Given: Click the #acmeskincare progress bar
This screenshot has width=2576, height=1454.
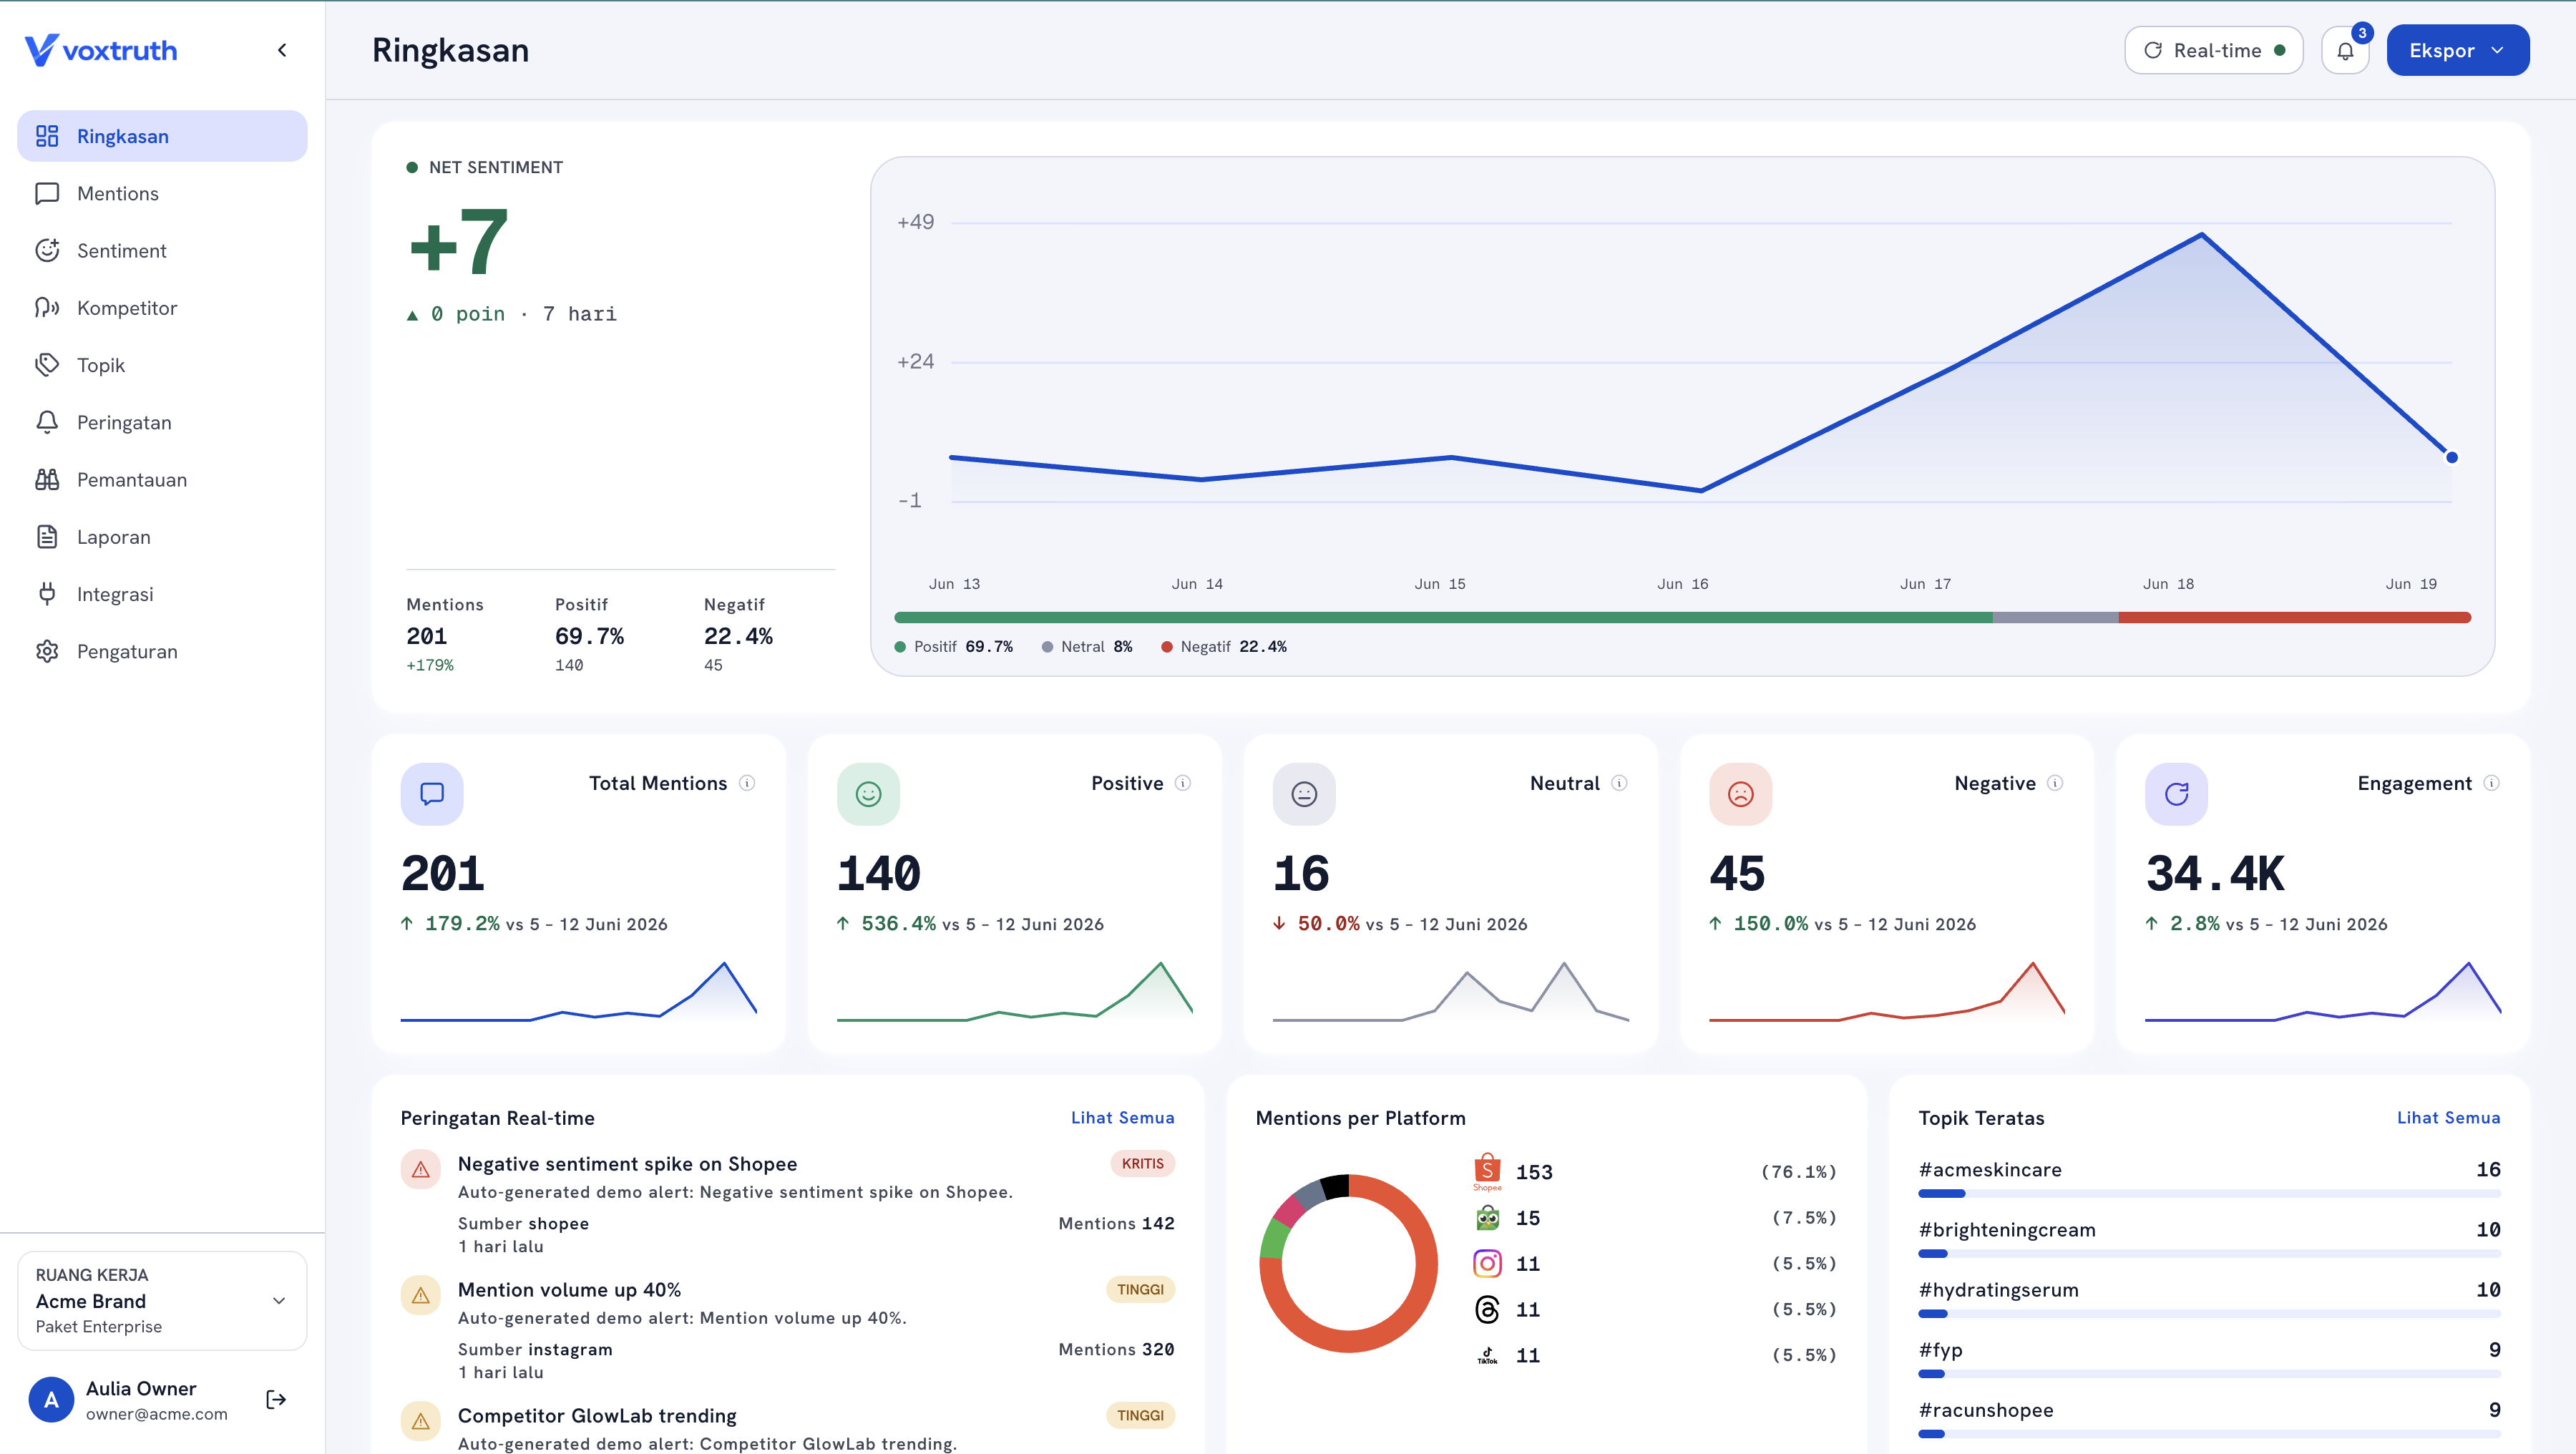Looking at the screenshot, I should 2209,1193.
